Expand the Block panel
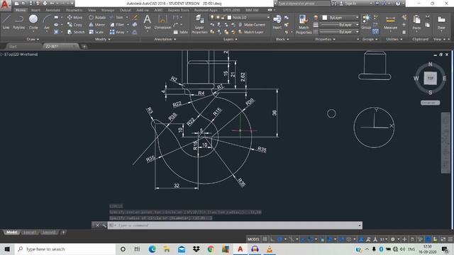The height and width of the screenshot is (255, 454). coord(282,39)
